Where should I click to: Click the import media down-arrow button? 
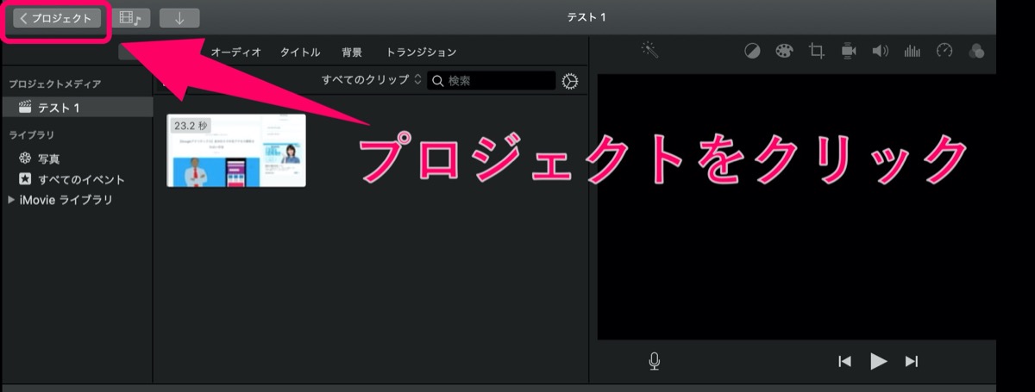point(179,18)
